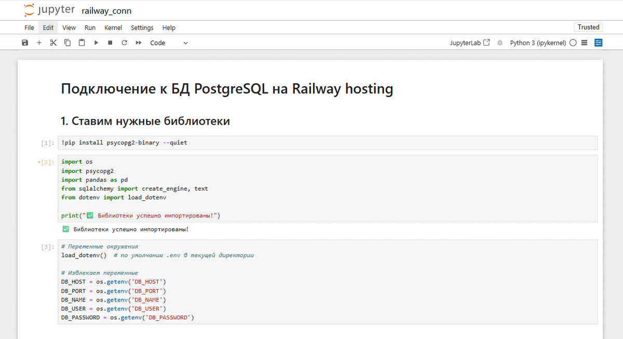Click the Trusted notebook button
Screen dimensions: 623x339
(x=588, y=27)
